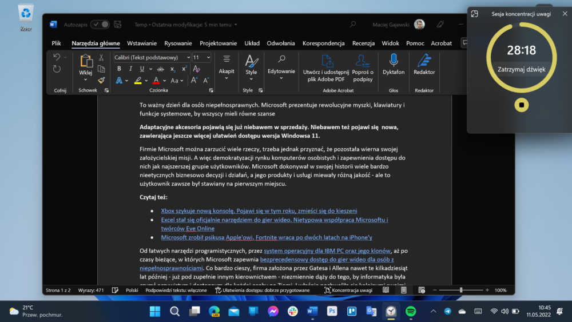Image resolution: width=572 pixels, height=322 pixels.
Task: Toggle underline formatting
Action: click(142, 69)
